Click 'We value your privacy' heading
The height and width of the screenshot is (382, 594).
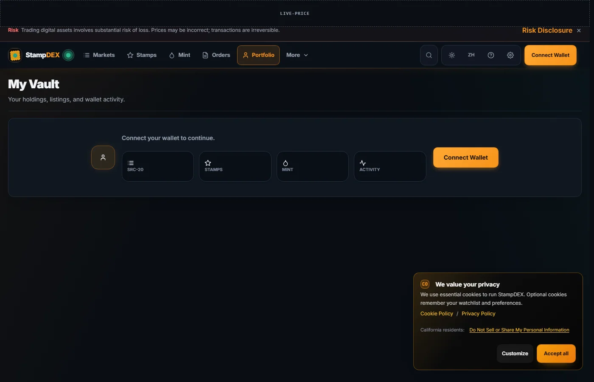coord(468,284)
